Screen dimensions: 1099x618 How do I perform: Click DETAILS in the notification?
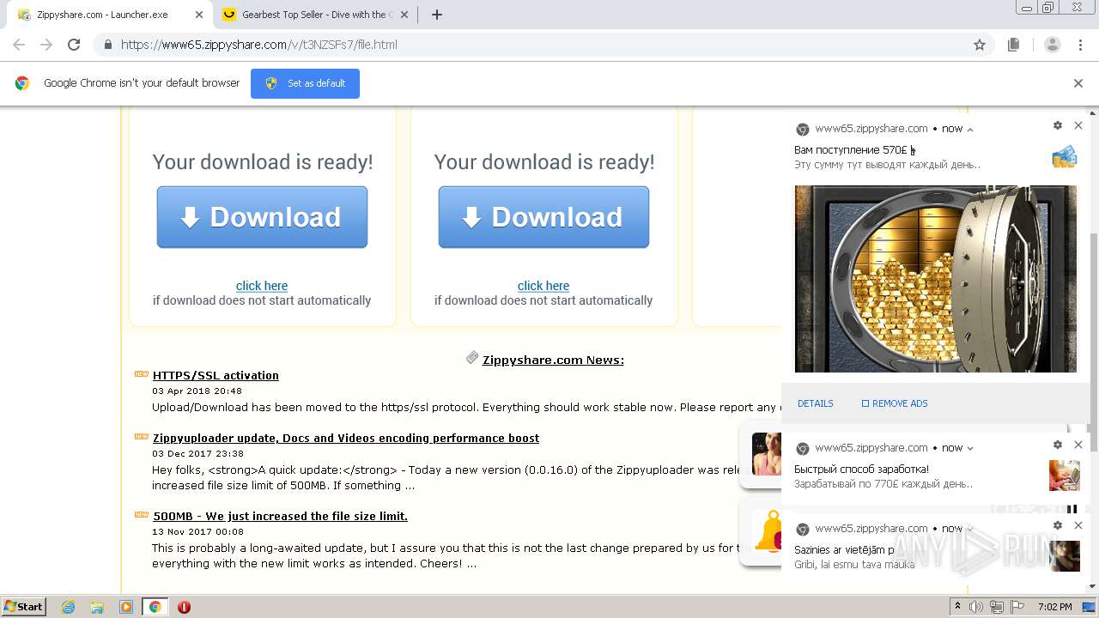coord(816,403)
